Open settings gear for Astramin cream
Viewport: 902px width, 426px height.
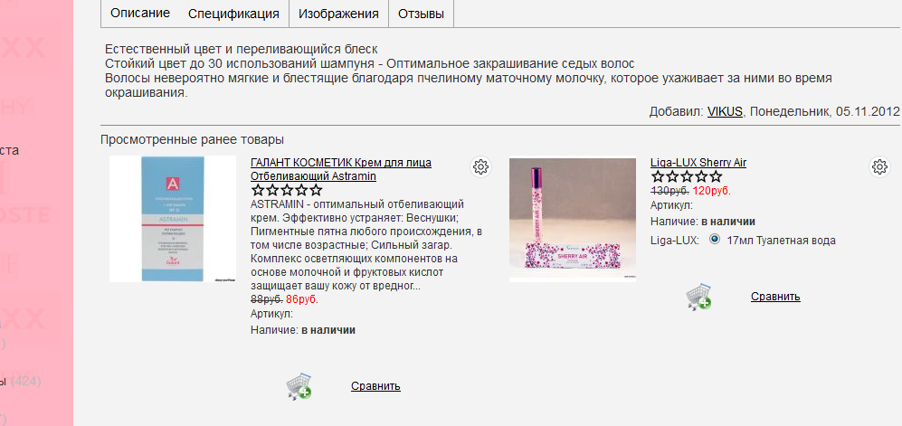click(x=480, y=167)
